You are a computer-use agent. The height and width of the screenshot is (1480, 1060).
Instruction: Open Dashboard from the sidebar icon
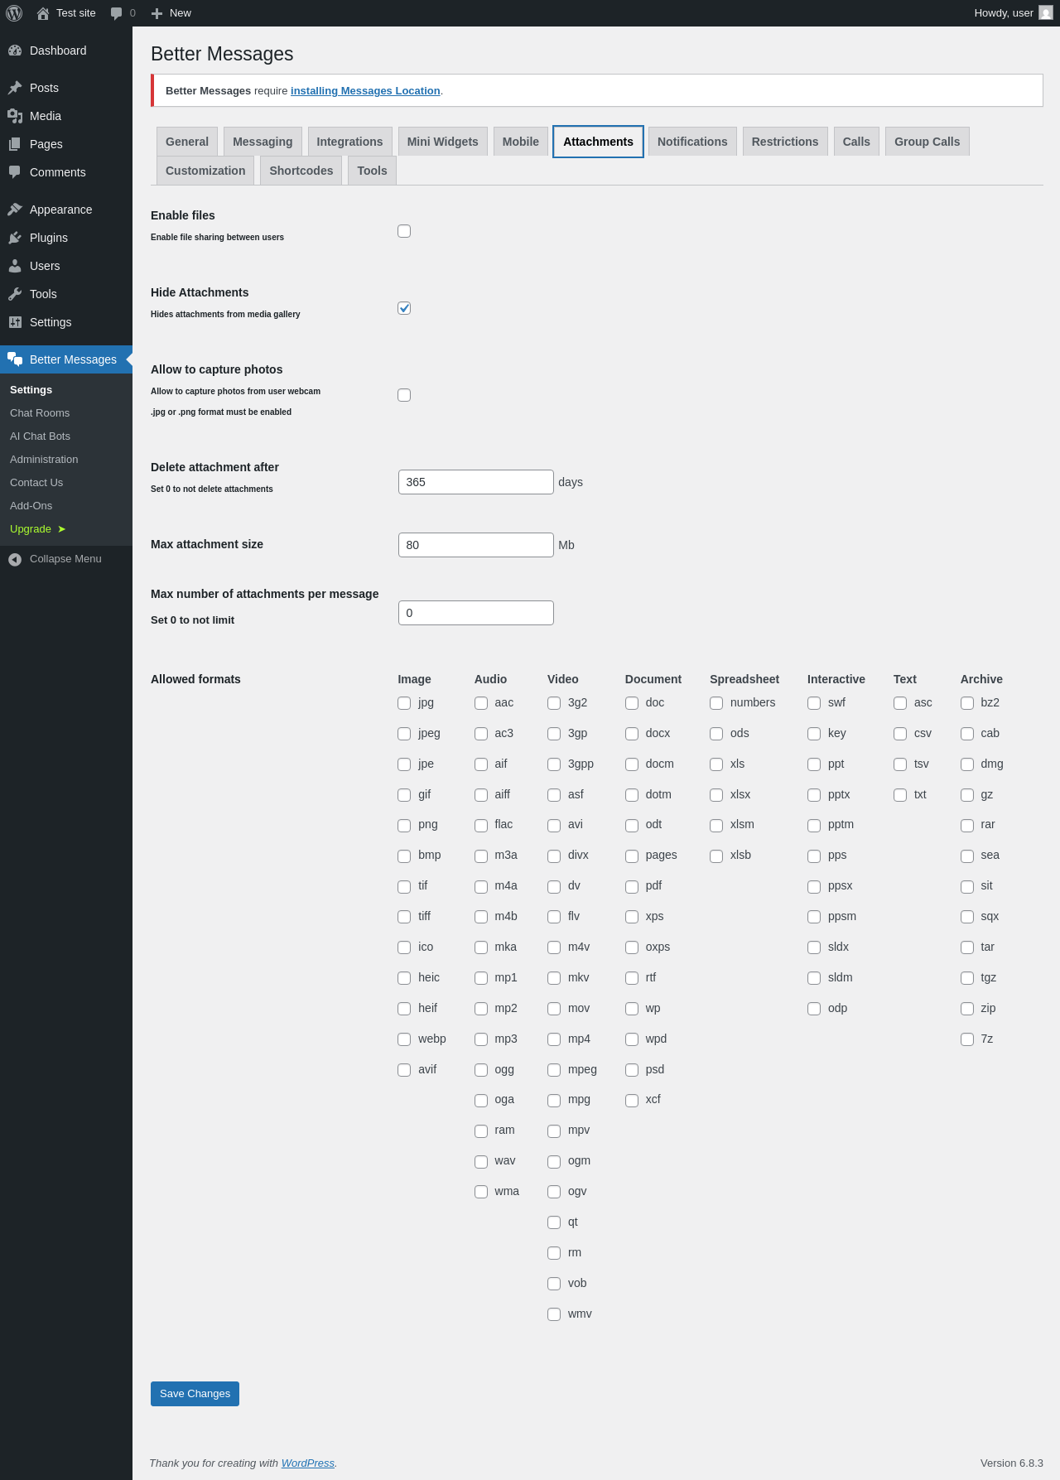coord(15,51)
